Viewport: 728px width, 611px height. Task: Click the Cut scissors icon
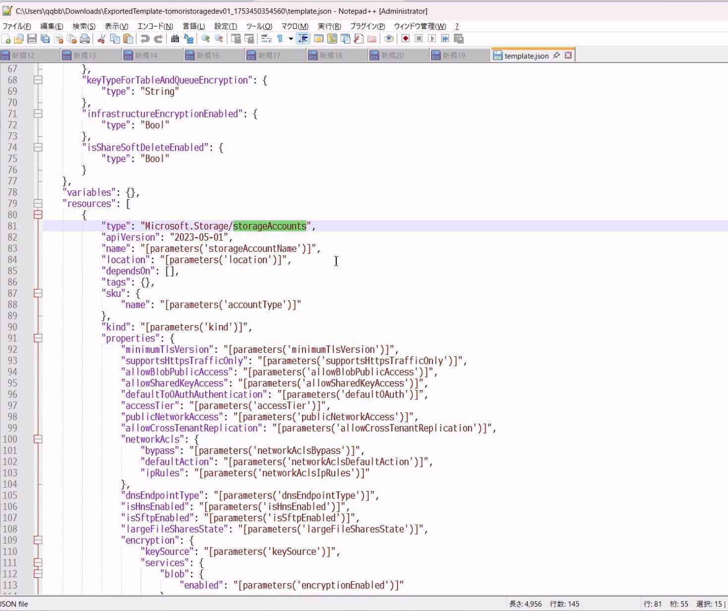point(102,39)
